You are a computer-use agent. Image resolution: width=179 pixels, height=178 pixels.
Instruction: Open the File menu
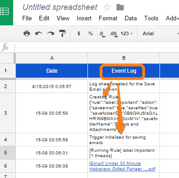(x=27, y=19)
